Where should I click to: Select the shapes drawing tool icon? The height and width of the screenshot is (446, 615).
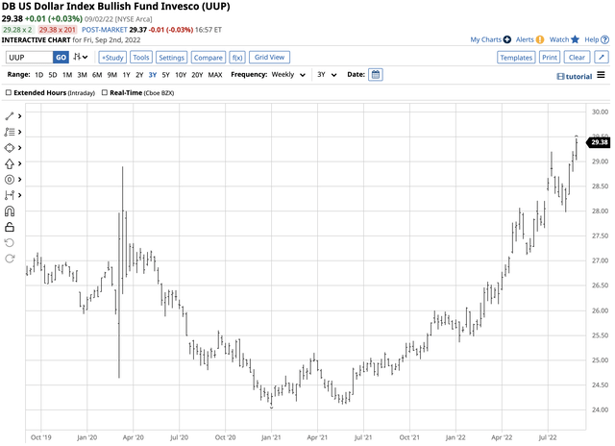coord(10,148)
